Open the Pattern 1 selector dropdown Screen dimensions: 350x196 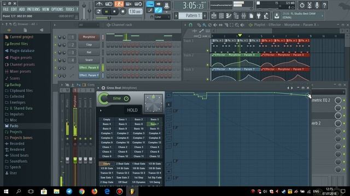click(x=191, y=16)
